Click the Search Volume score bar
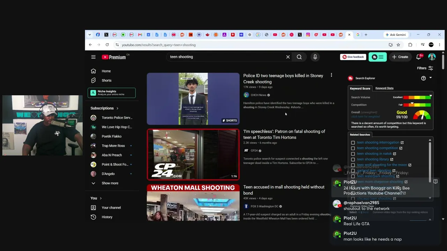 [418, 97]
